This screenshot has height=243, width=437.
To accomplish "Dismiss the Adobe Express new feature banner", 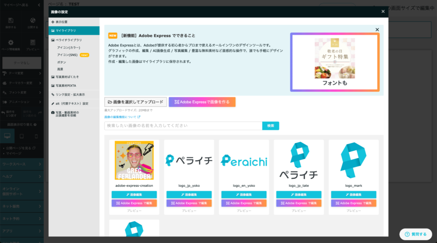I will [377, 30].
